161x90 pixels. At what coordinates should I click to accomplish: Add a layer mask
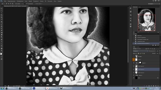pyautogui.click(x=149, y=86)
